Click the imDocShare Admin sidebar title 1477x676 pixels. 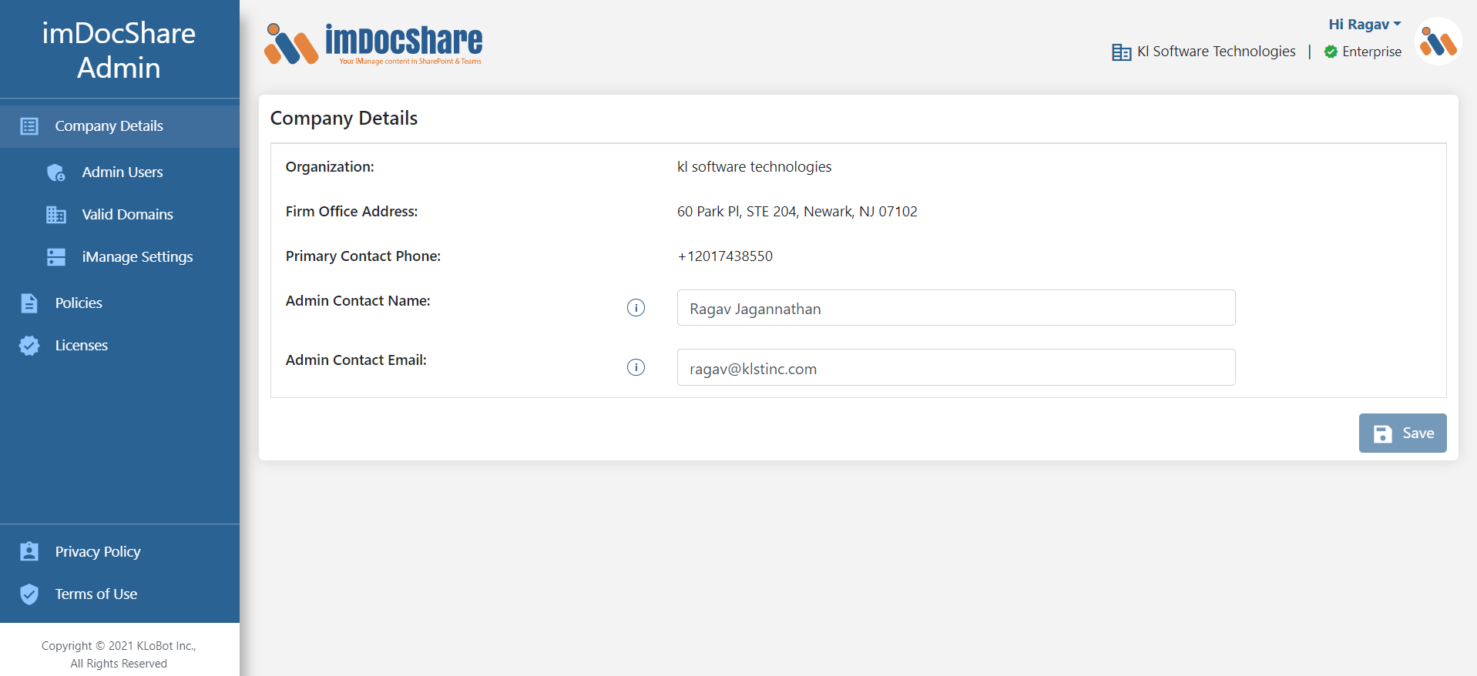pyautogui.click(x=119, y=50)
